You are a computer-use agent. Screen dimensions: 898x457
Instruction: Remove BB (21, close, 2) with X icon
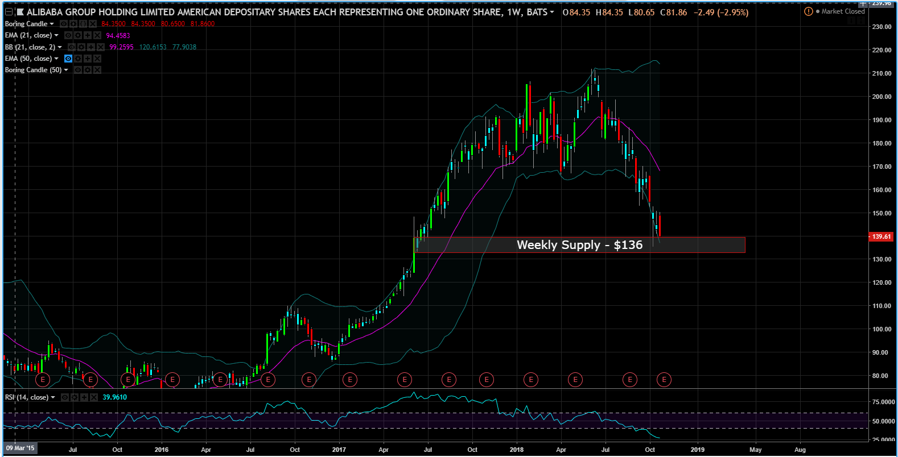(101, 47)
